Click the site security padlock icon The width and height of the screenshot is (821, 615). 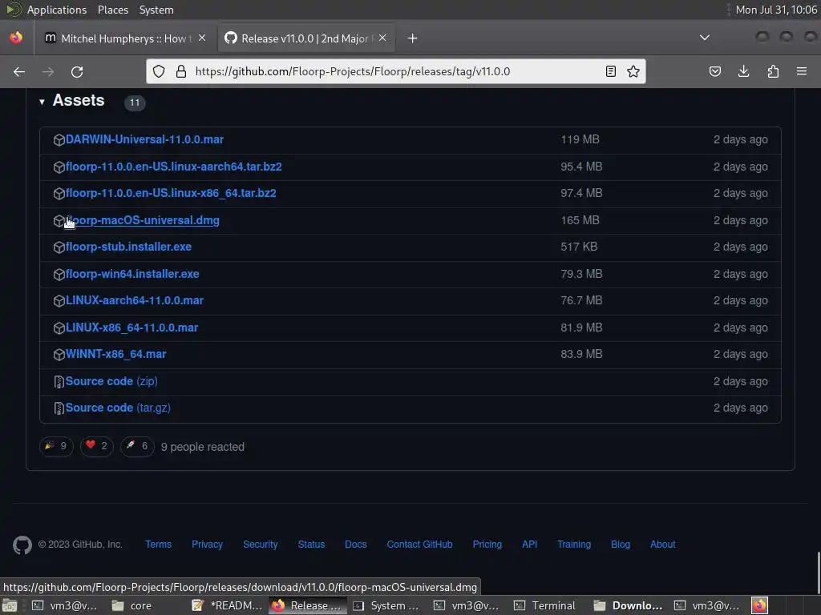click(x=181, y=71)
